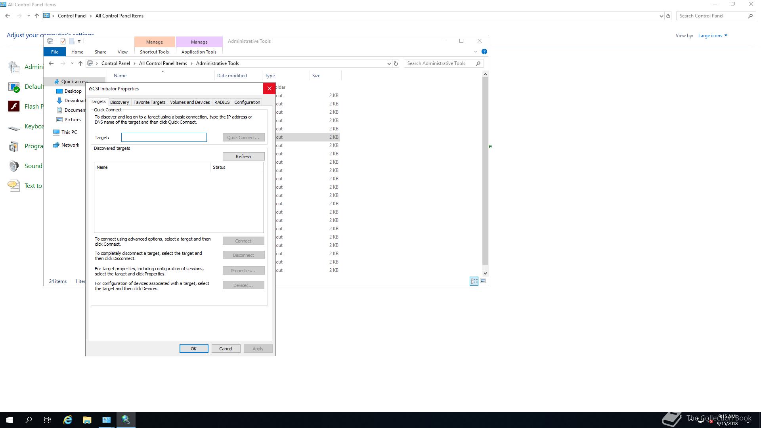
Task: Click the New folder icon in quick access toolbar
Action: (x=72, y=41)
